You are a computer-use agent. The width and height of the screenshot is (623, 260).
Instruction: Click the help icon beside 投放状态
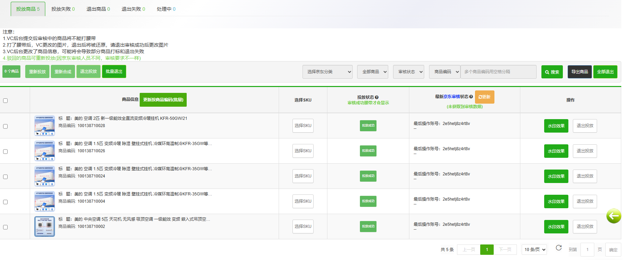point(377,97)
